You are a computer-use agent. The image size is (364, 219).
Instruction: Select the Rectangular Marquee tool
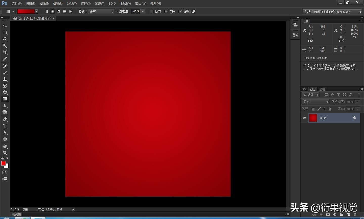5,32
